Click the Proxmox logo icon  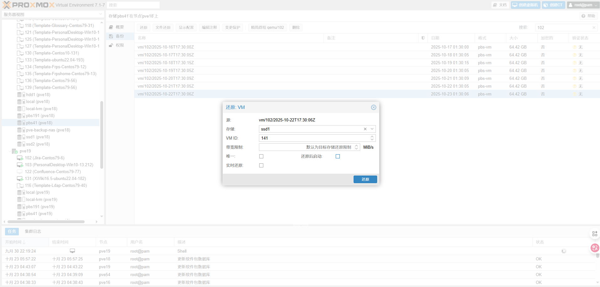point(7,5)
